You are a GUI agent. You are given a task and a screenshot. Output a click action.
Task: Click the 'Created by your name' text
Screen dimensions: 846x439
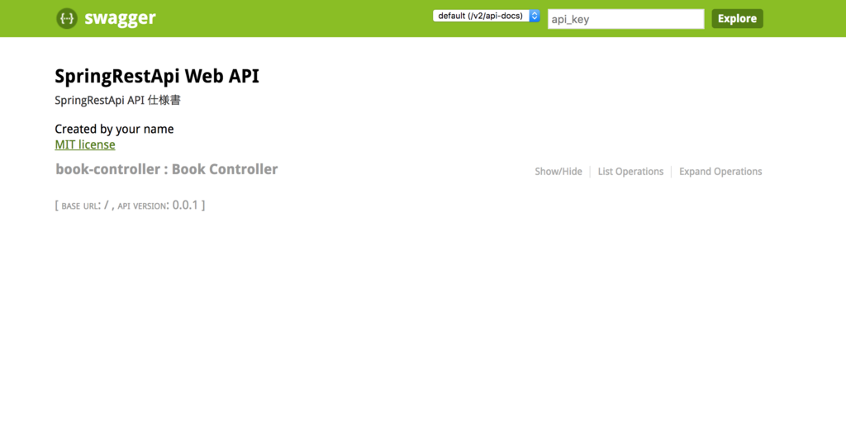point(114,130)
